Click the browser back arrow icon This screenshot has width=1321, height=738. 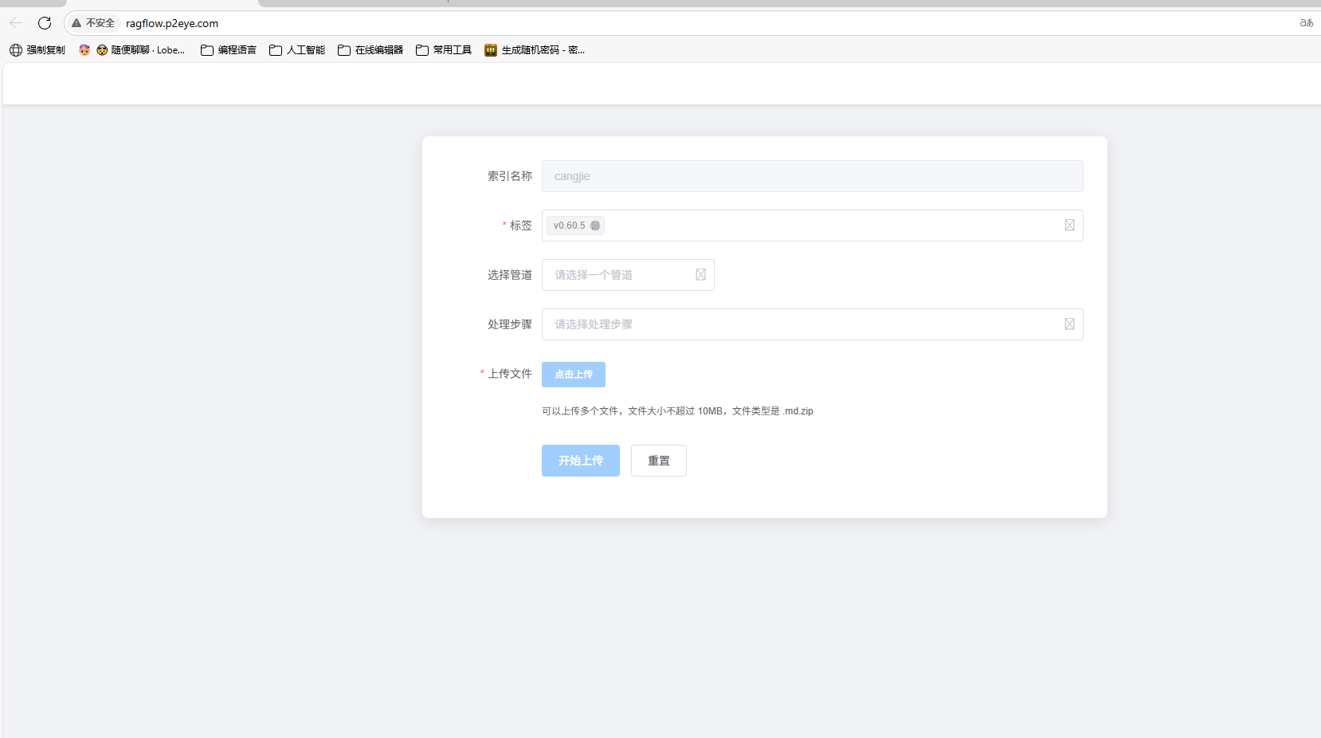tap(15, 22)
